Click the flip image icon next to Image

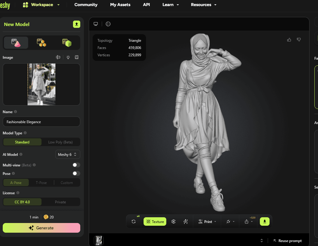[x=58, y=57]
